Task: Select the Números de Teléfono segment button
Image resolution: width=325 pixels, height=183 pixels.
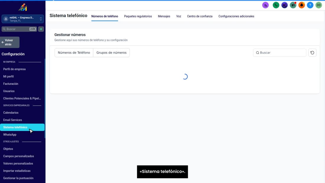Action: point(74,53)
